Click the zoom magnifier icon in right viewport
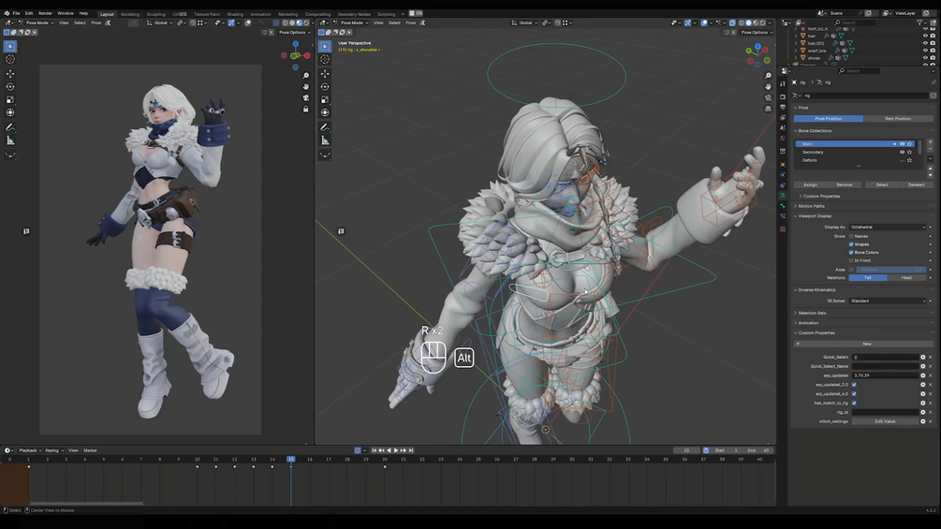Image resolution: width=941 pixels, height=529 pixels. click(x=768, y=76)
